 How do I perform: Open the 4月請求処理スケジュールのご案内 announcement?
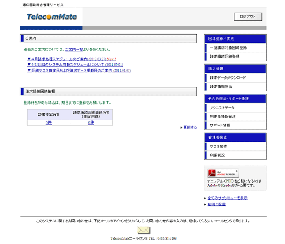71,59
